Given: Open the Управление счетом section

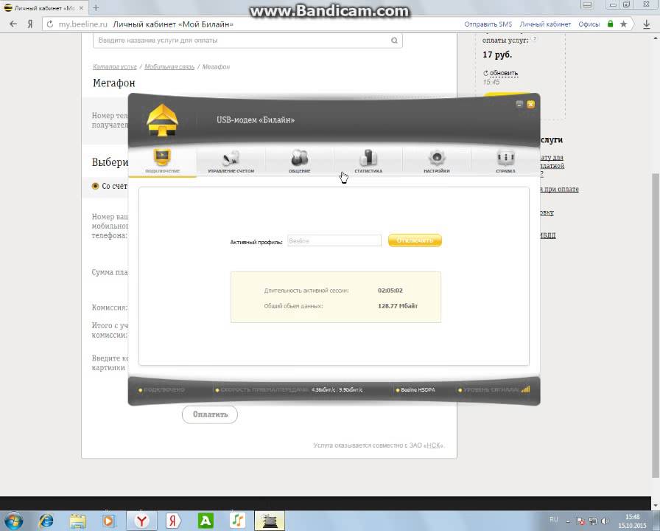Looking at the screenshot, I should click(231, 161).
